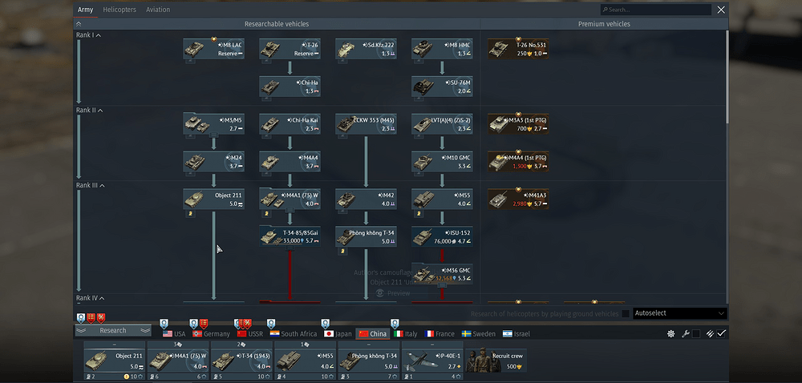Select the South Africa nation tab
This screenshot has width=802, height=383.
(x=294, y=333)
